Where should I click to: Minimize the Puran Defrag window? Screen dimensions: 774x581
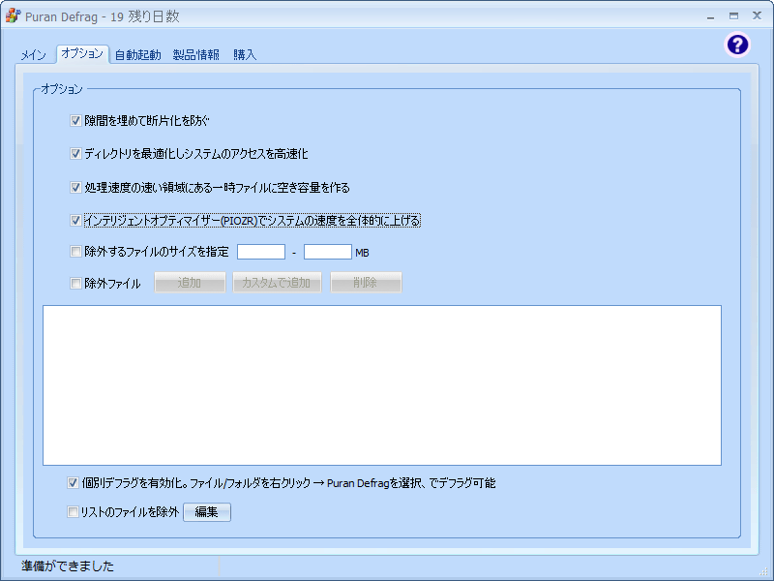tap(710, 16)
